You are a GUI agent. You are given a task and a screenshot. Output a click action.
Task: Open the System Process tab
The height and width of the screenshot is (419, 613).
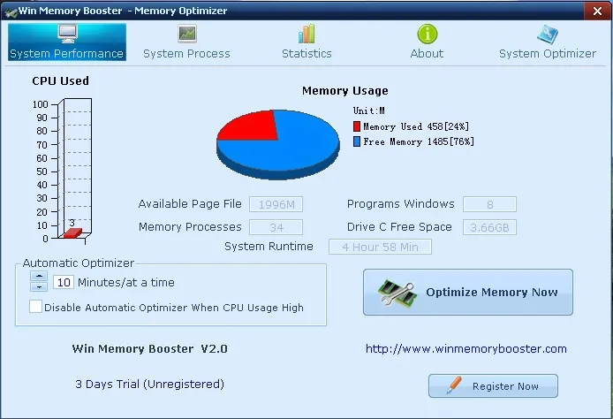click(x=187, y=42)
